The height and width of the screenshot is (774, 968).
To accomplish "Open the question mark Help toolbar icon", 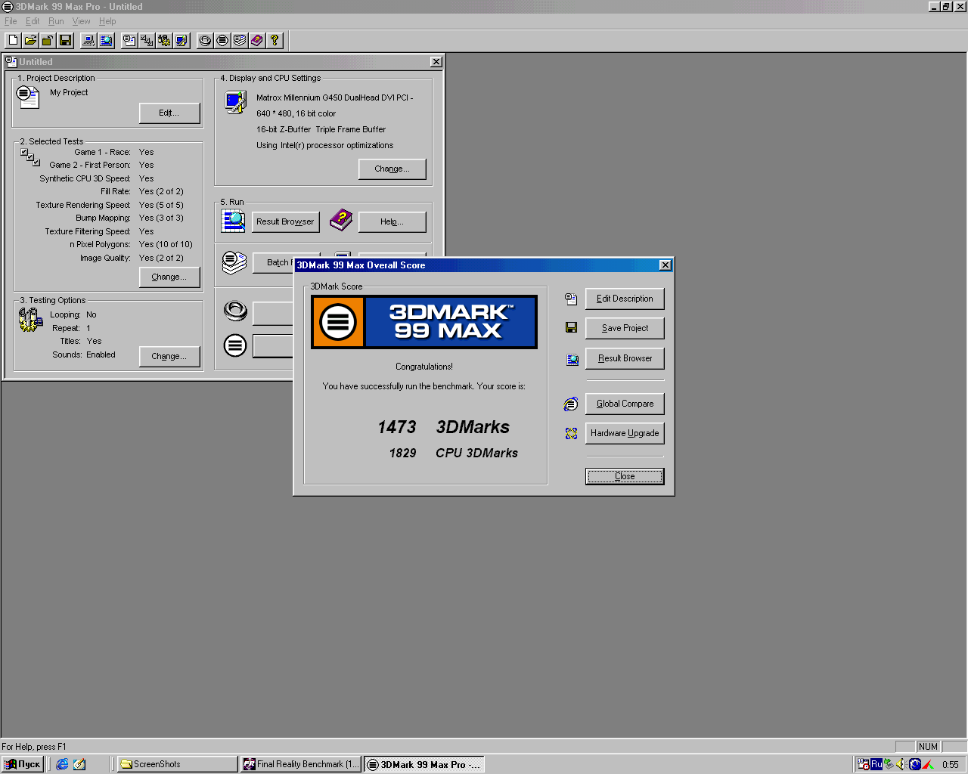I will coord(274,40).
